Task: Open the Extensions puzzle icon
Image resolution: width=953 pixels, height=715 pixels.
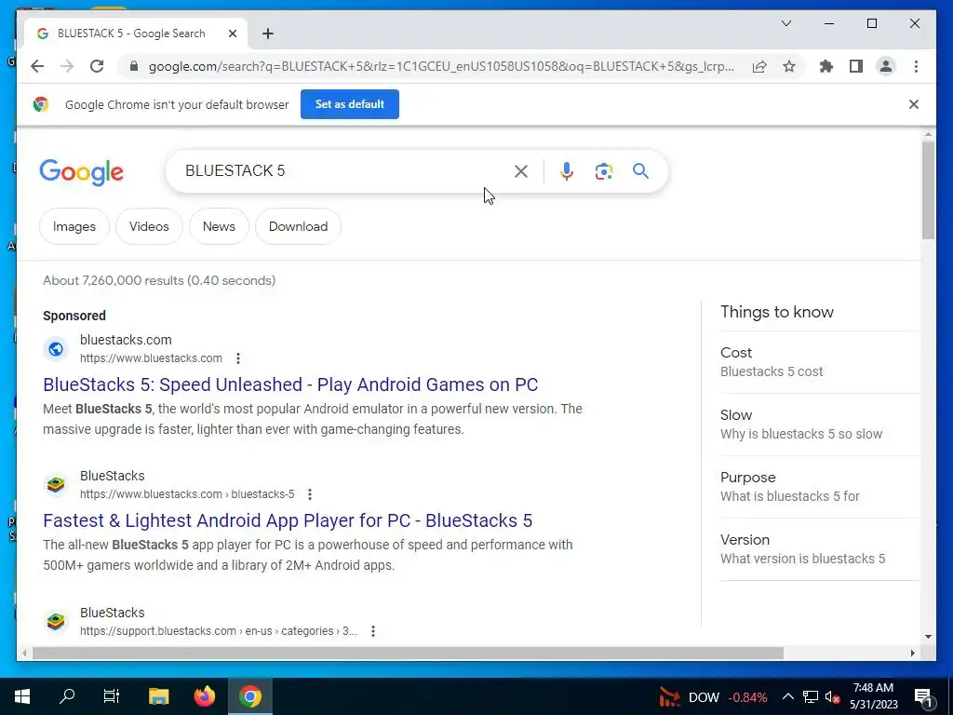Action: click(826, 66)
